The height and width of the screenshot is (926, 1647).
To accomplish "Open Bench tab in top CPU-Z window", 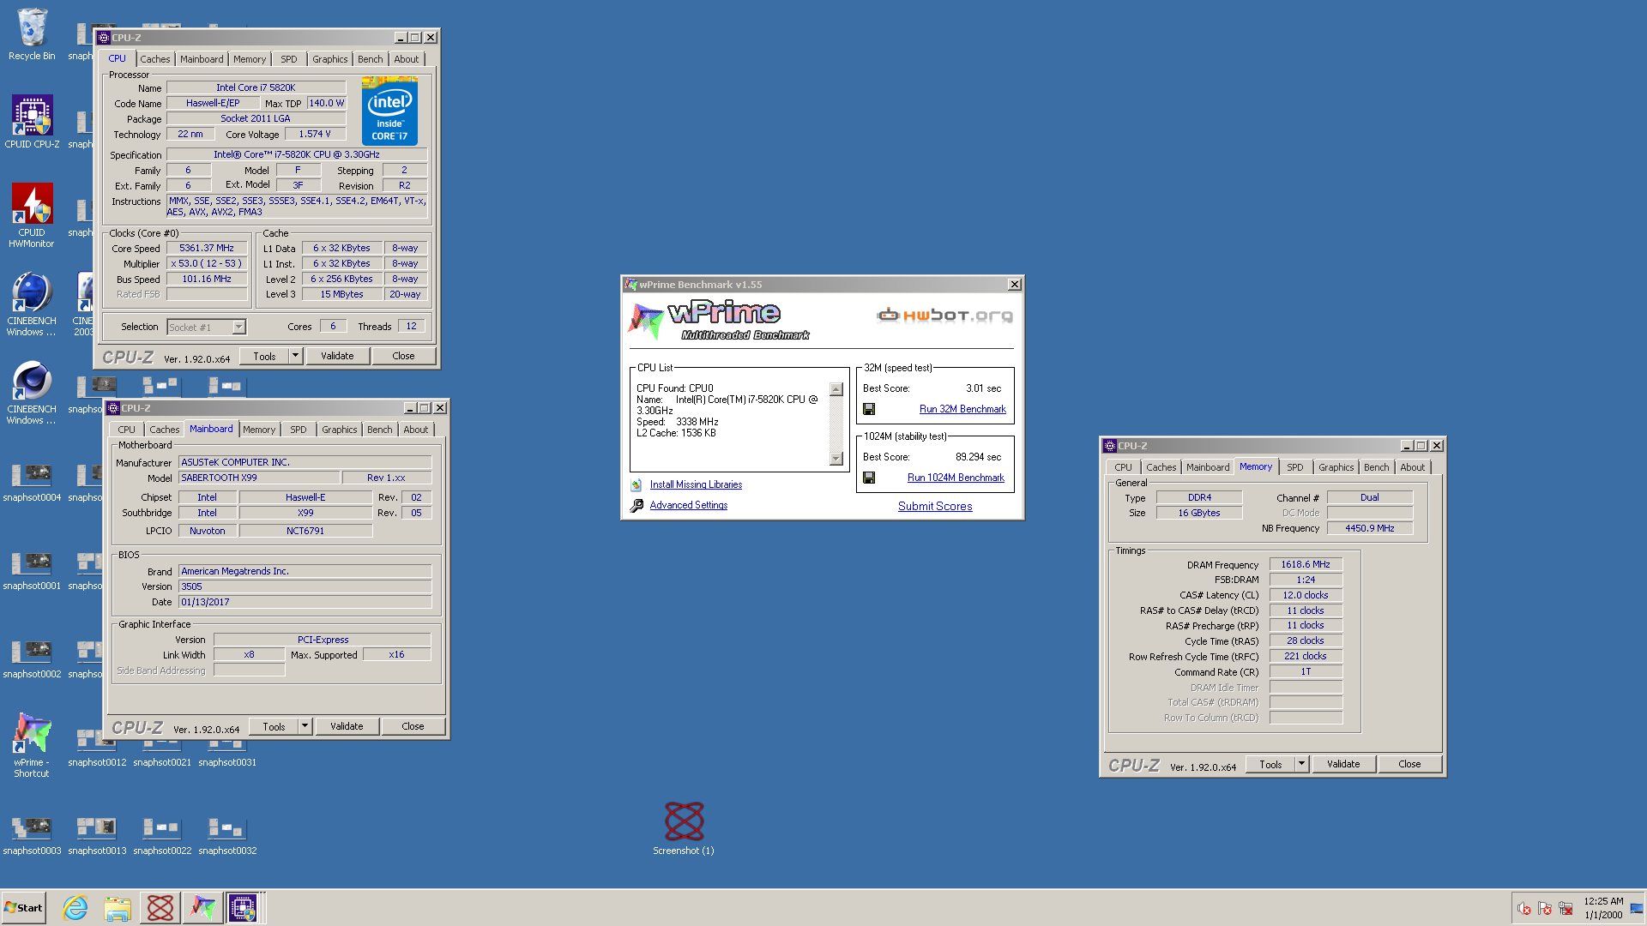I will click(371, 59).
